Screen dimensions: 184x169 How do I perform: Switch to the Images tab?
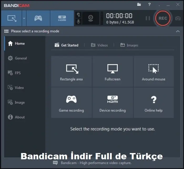(129, 45)
